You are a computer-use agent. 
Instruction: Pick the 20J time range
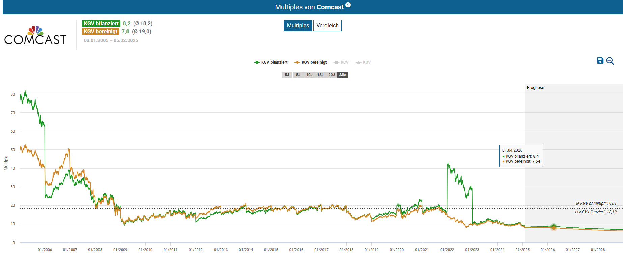pos(332,75)
